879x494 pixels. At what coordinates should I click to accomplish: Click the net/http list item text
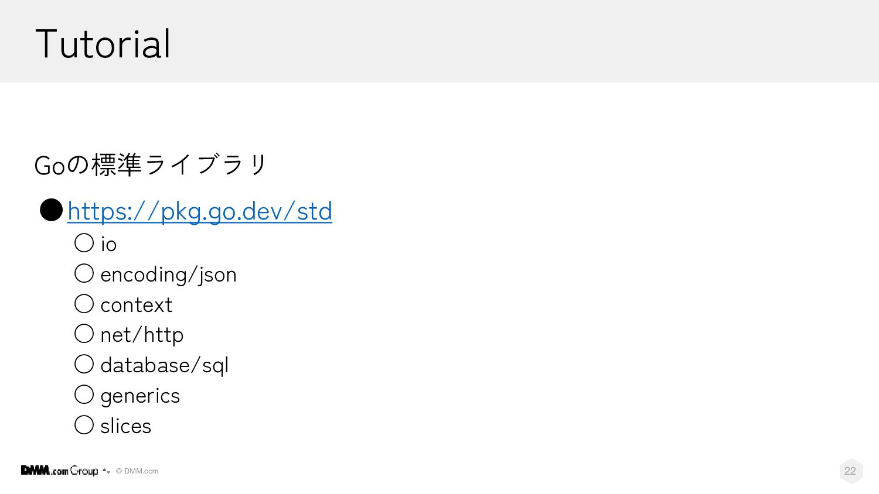tap(142, 335)
